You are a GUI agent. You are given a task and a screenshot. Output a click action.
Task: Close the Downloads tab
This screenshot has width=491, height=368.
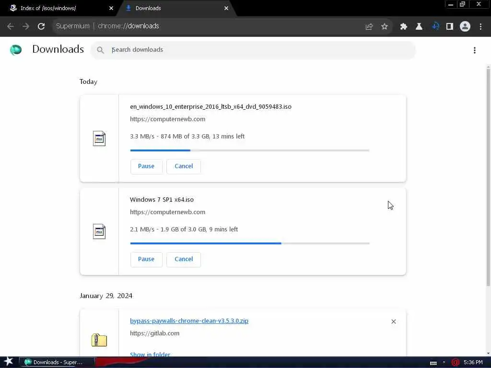[226, 8]
